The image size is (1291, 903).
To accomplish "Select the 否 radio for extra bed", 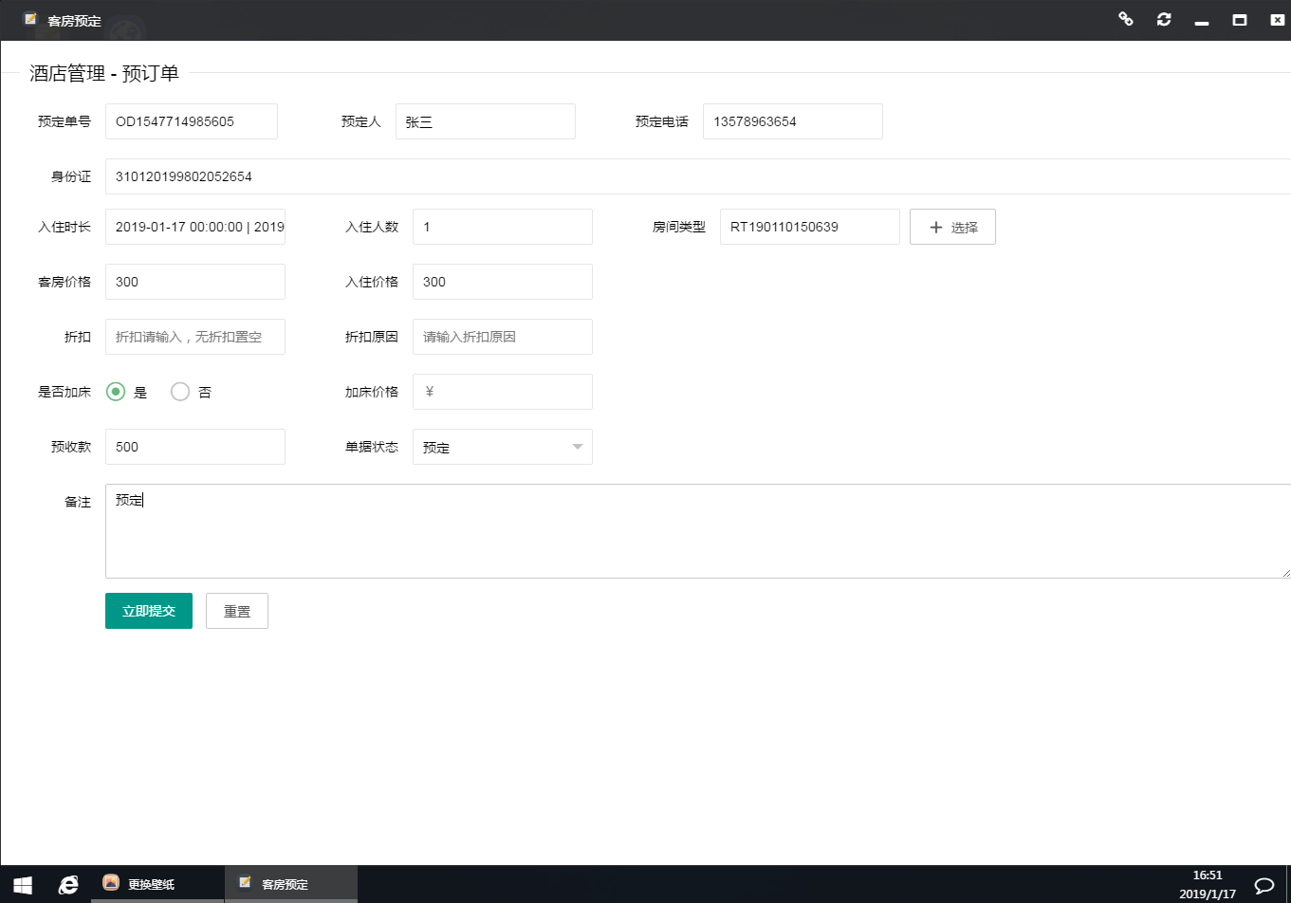I will (x=180, y=392).
